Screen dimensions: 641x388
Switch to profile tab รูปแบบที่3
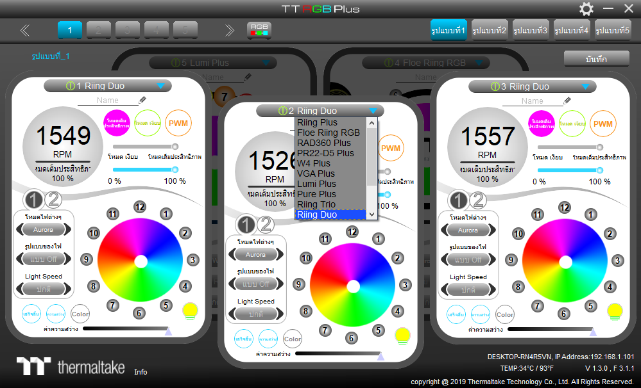click(x=530, y=30)
